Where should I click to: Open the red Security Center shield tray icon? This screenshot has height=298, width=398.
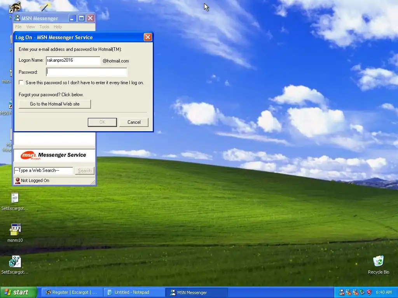point(369,293)
